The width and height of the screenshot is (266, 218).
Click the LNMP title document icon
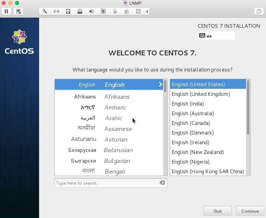125,3
